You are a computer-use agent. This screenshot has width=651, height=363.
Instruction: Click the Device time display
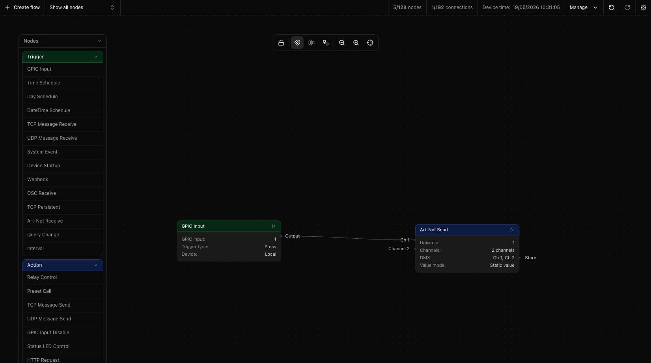point(521,7)
